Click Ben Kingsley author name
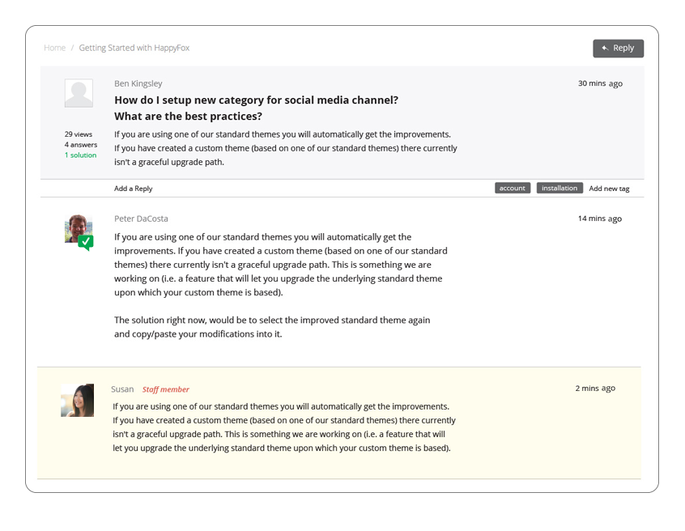This screenshot has width=685, height=531. [x=138, y=83]
